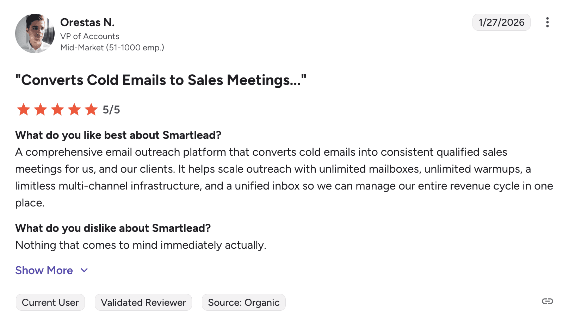Screen dimensions: 569x322
Task: Expand review with Show More chevron
Action: point(84,270)
